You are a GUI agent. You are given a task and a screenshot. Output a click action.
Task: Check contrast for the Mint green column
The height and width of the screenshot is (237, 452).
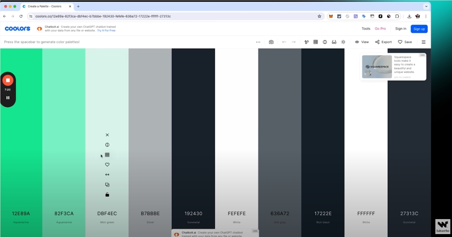pos(107,145)
